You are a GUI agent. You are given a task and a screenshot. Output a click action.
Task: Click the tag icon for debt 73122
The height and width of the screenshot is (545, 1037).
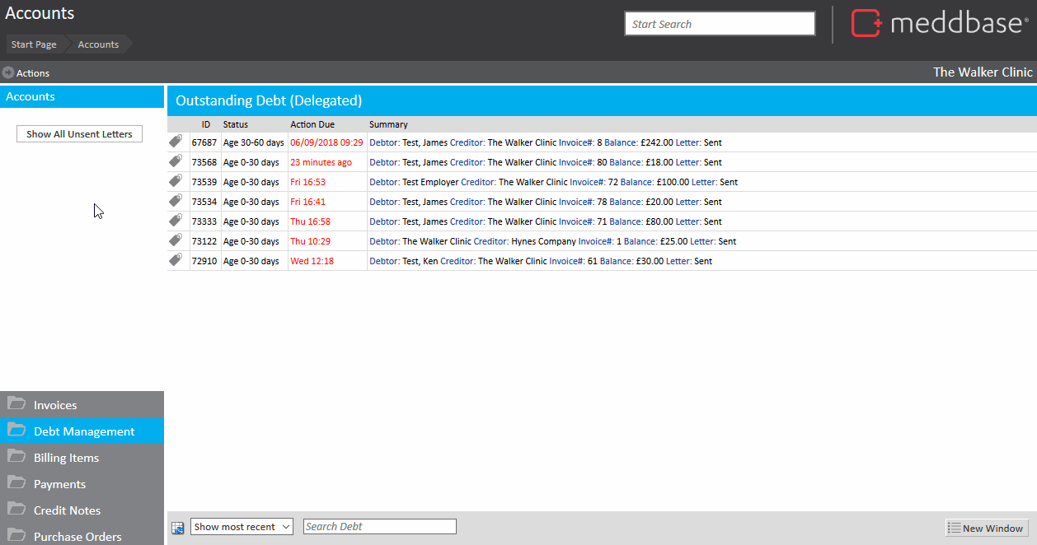(176, 240)
